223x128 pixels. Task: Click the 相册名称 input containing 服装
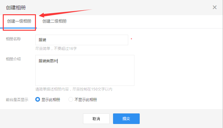click(x=82, y=40)
